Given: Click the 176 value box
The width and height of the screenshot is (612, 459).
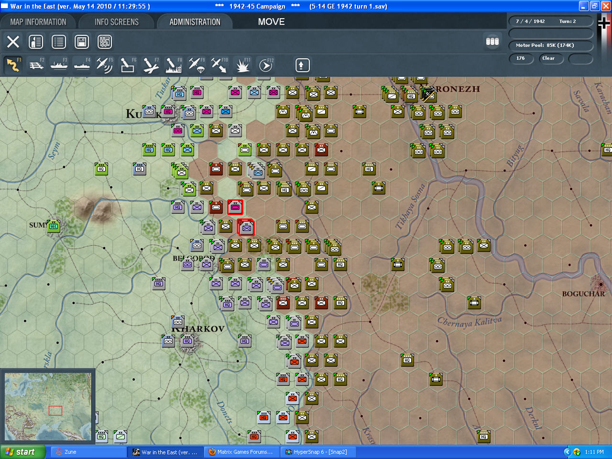Looking at the screenshot, I should [521, 59].
